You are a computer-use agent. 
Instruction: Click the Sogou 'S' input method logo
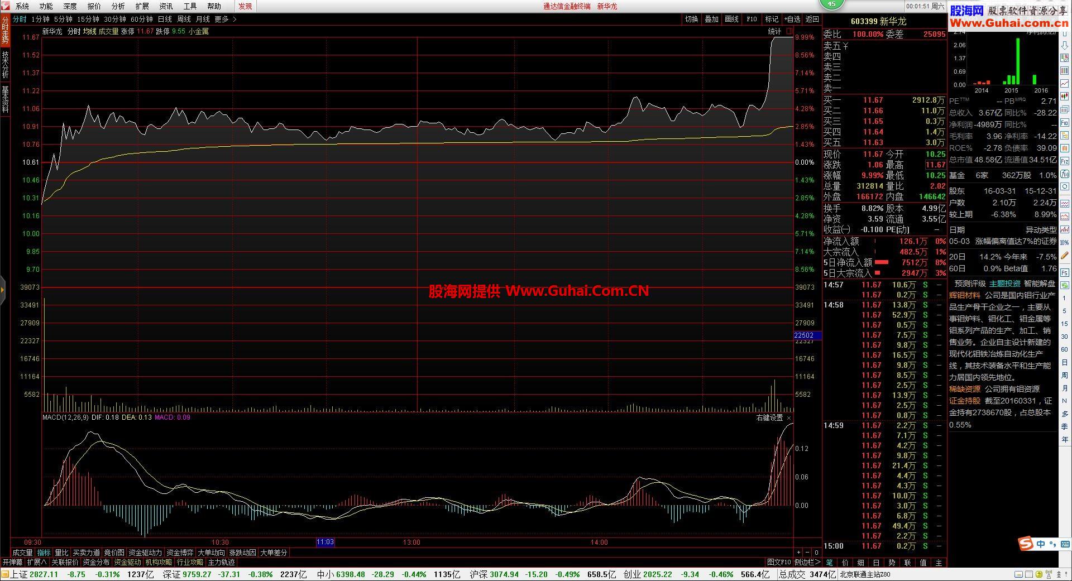coord(1025,544)
